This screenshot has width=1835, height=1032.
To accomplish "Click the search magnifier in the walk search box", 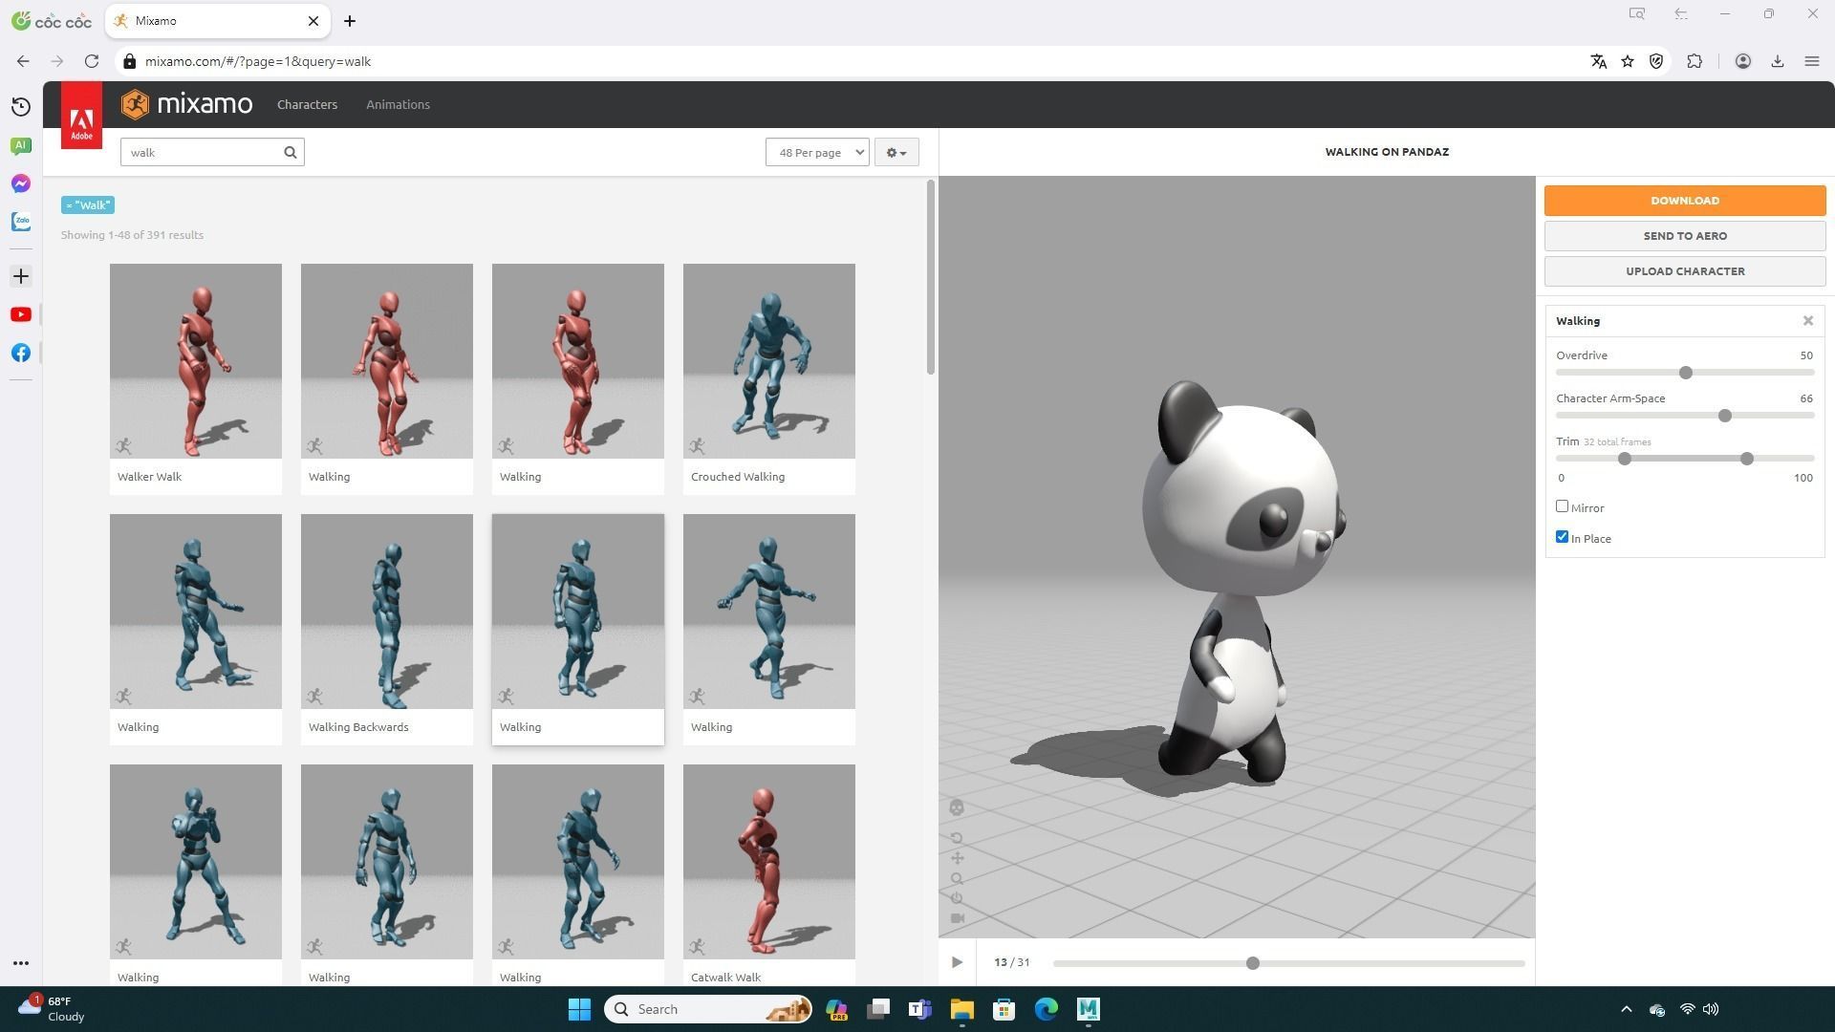I will click(291, 152).
